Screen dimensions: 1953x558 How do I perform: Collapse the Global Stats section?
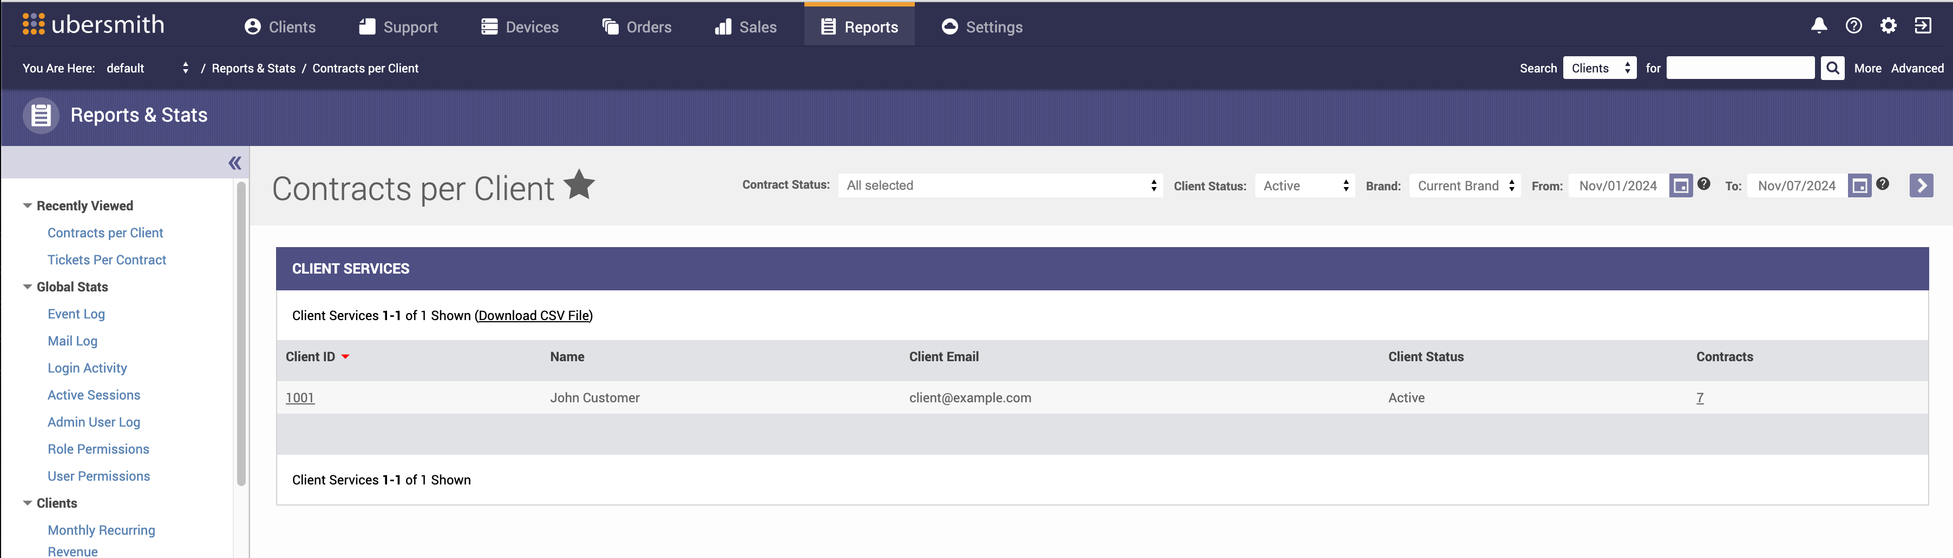(27, 287)
